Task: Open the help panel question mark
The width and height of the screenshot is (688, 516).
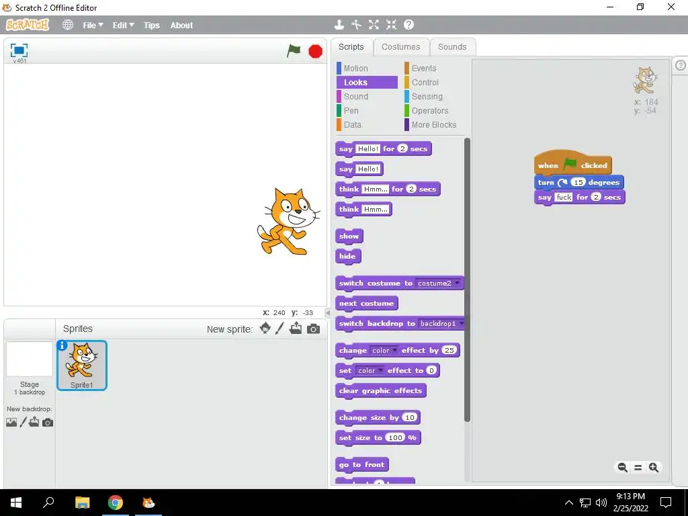Action: coord(680,65)
